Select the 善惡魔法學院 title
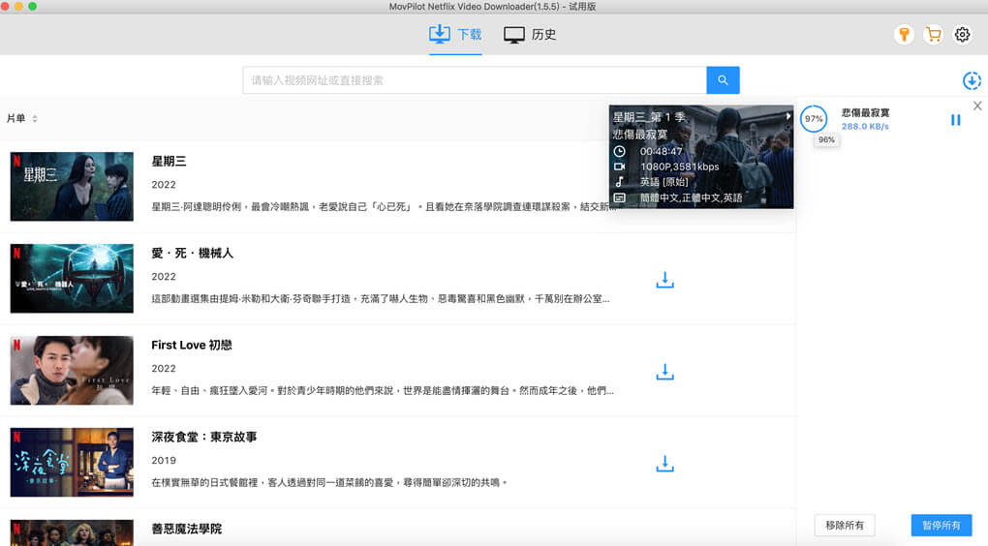Viewport: 988px width, 546px height. (x=187, y=529)
